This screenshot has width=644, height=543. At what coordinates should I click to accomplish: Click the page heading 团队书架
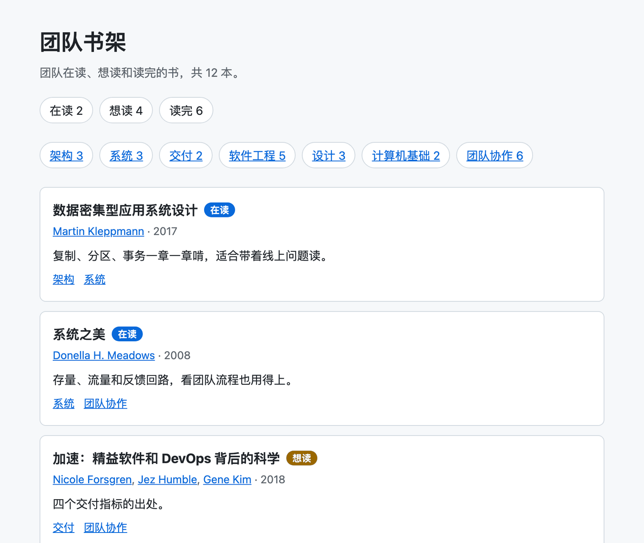click(83, 42)
